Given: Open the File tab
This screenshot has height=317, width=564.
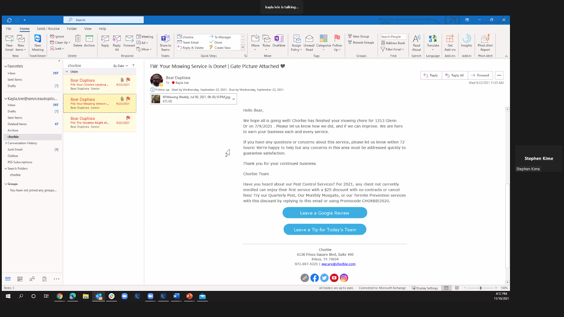Looking at the screenshot, I should point(9,29).
